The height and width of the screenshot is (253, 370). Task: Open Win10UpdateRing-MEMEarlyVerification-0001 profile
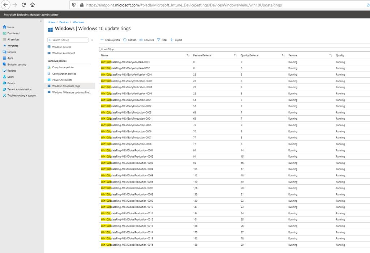click(126, 74)
